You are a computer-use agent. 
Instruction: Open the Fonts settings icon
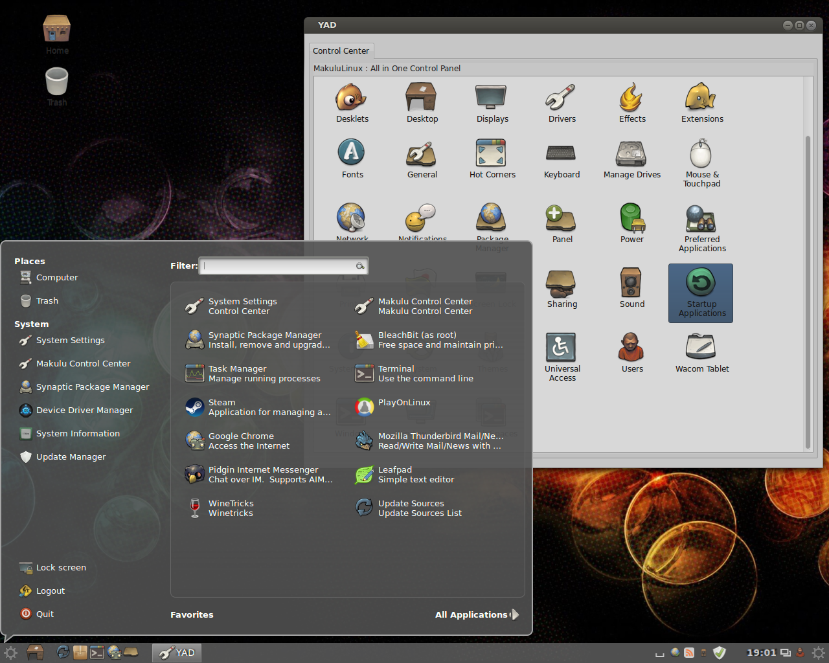[352, 159]
